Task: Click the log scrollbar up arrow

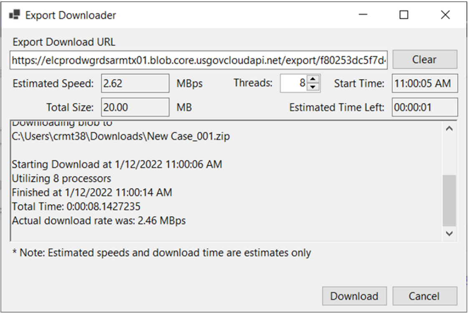Action: (449, 129)
